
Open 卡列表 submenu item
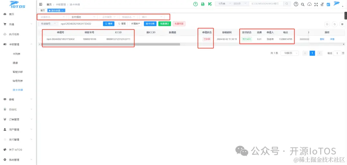pos(17,54)
